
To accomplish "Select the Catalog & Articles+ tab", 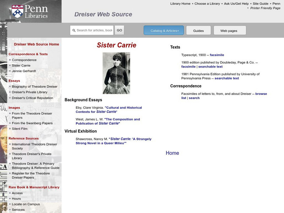I will click(x=163, y=30).
